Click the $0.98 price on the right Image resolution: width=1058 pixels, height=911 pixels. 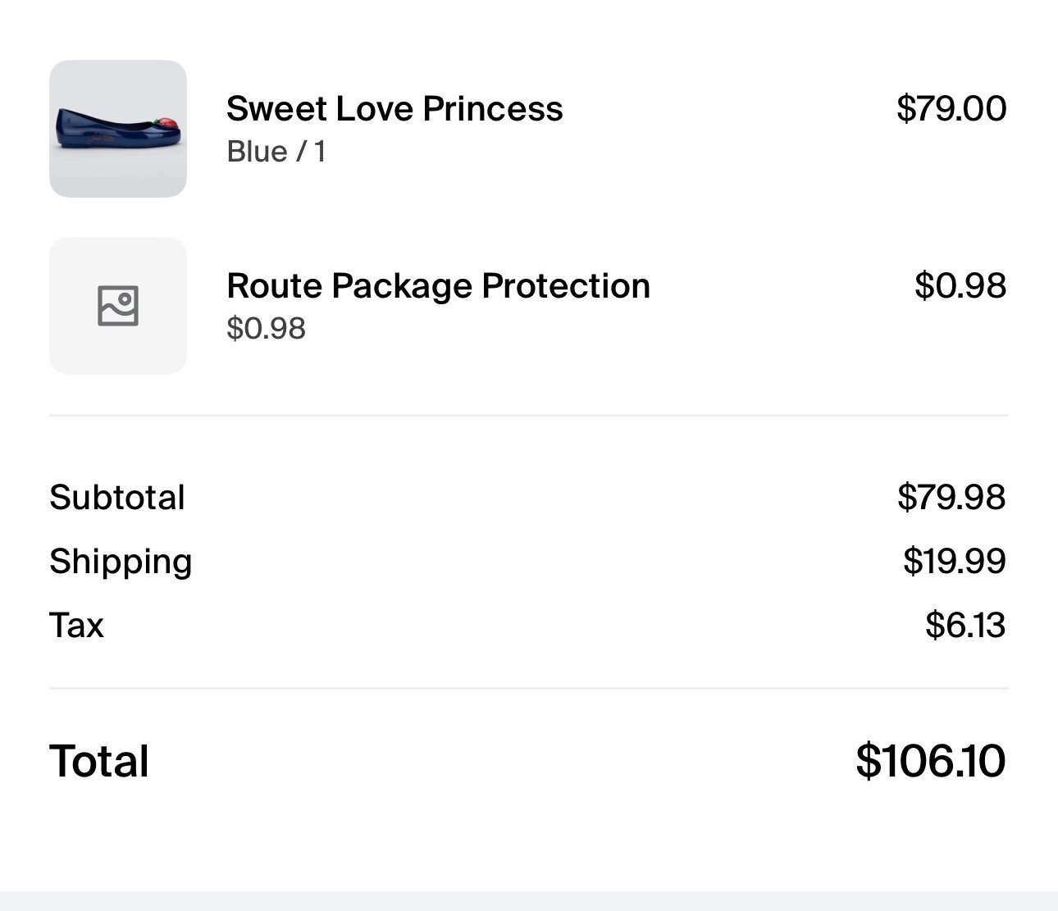click(x=960, y=285)
